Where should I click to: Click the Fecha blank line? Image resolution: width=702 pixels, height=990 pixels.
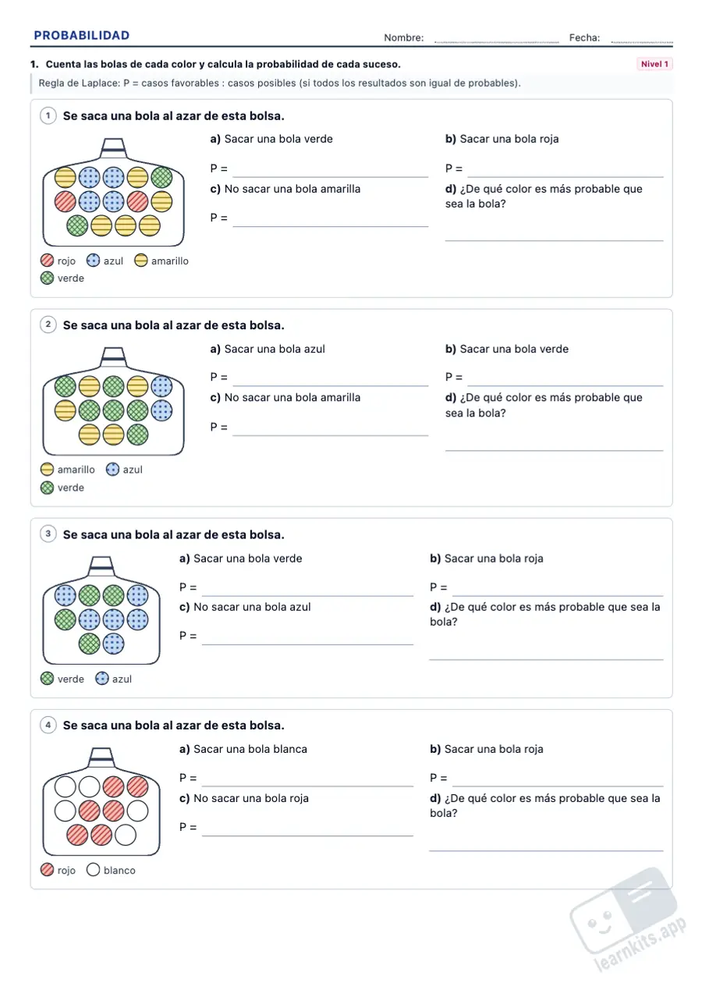click(x=641, y=41)
